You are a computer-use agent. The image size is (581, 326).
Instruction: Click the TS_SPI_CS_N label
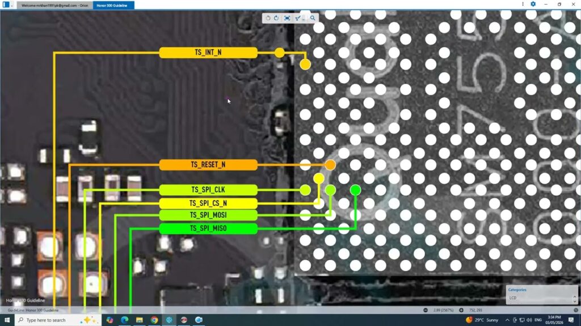(208, 203)
